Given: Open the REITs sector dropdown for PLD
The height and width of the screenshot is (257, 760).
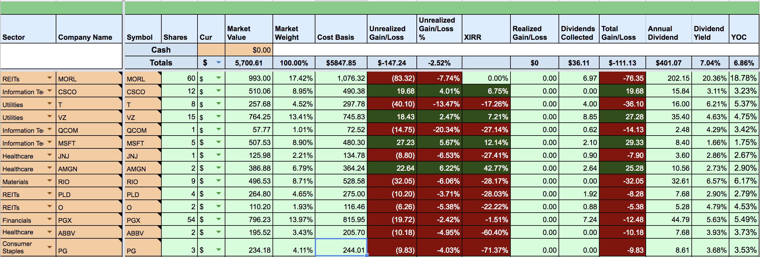Looking at the screenshot, I should click(49, 194).
